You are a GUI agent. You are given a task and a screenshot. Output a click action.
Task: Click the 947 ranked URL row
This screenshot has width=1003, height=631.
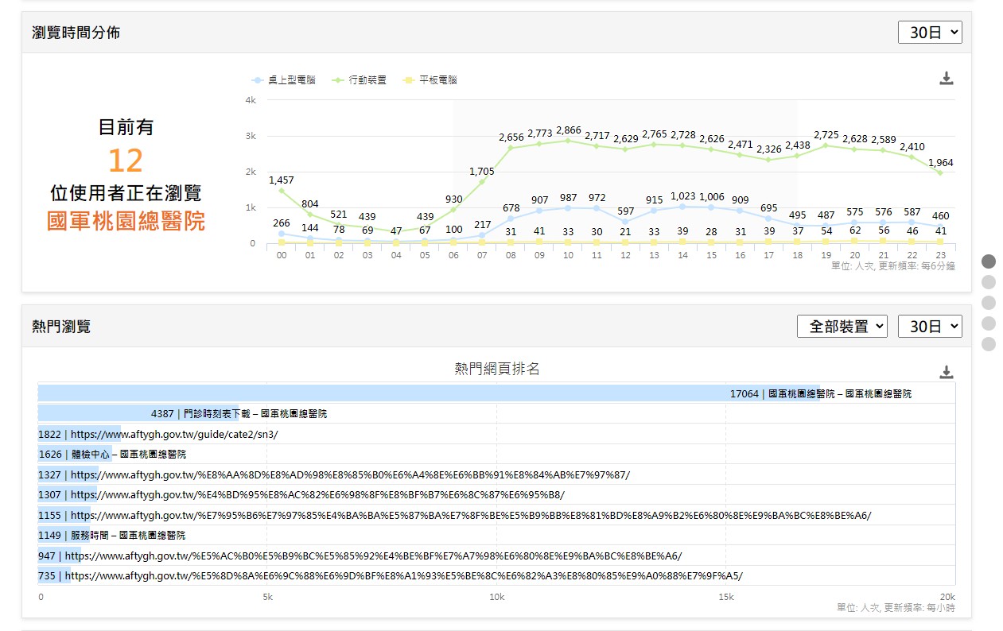coord(360,556)
